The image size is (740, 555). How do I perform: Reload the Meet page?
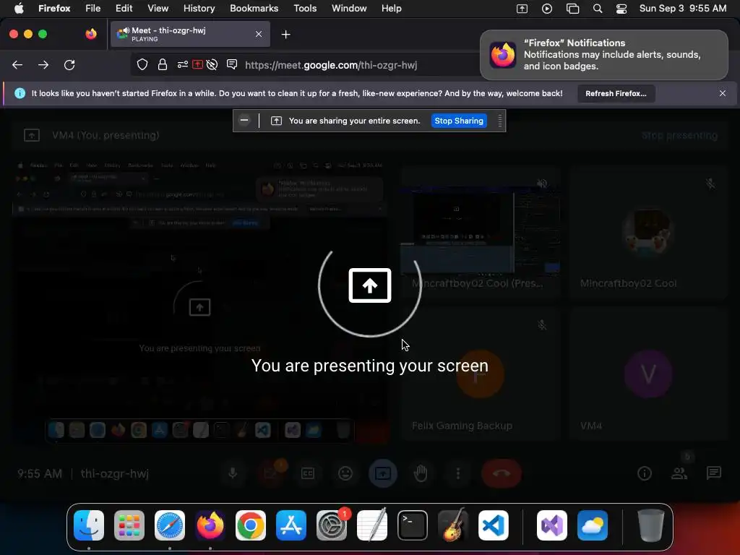69,65
